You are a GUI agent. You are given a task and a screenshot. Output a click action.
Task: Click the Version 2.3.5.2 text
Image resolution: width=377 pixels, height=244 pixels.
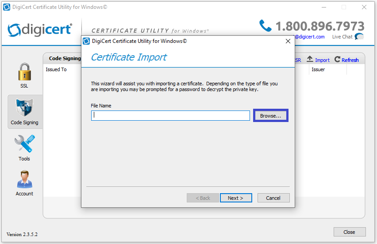22,234
